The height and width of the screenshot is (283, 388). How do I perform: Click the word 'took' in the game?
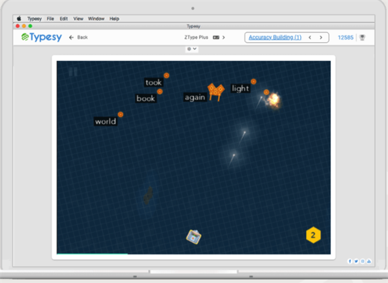pos(153,82)
